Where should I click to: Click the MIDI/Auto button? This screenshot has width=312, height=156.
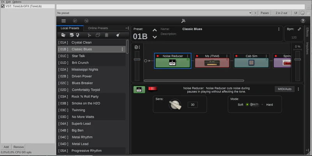tap(285, 89)
